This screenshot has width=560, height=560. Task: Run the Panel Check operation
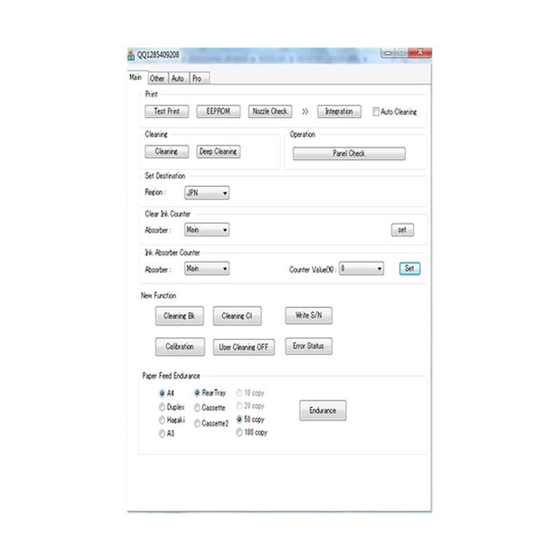(x=349, y=153)
